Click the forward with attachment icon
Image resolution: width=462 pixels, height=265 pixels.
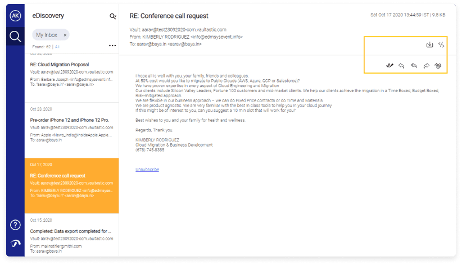point(438,66)
